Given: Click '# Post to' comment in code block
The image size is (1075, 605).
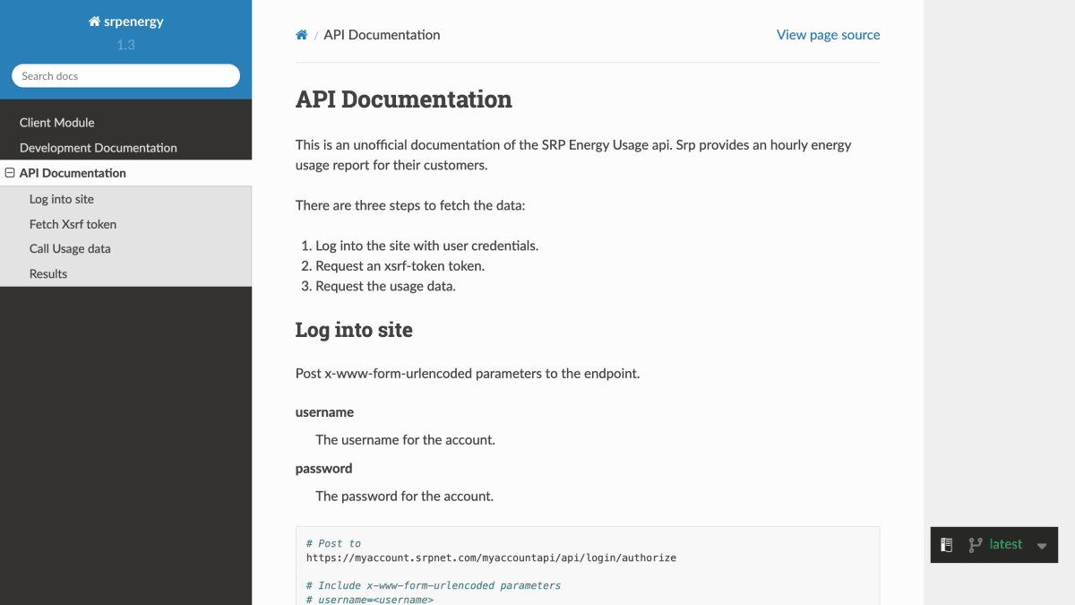Looking at the screenshot, I should click(x=333, y=543).
